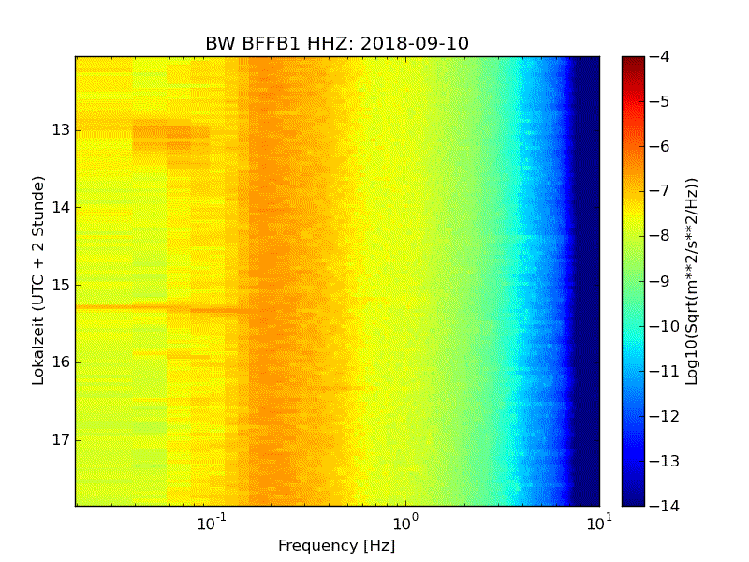
Task: Click the plot title BW BFFB1 HHZ: 2018-09-10
Action: (337, 43)
